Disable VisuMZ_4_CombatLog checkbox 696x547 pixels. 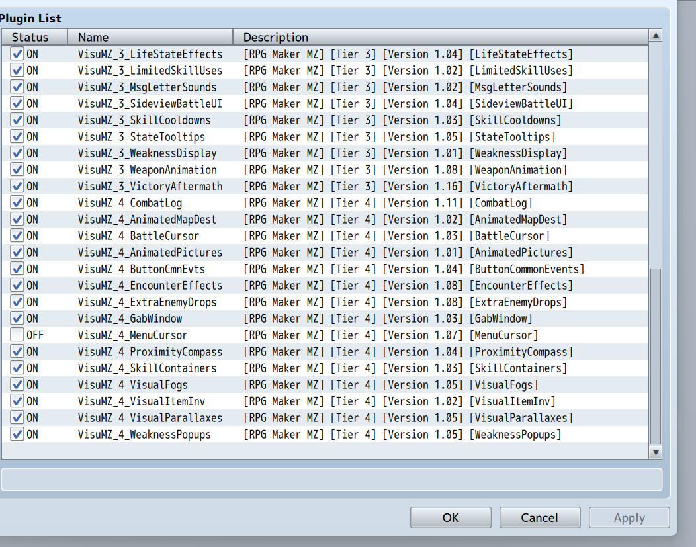tap(17, 203)
